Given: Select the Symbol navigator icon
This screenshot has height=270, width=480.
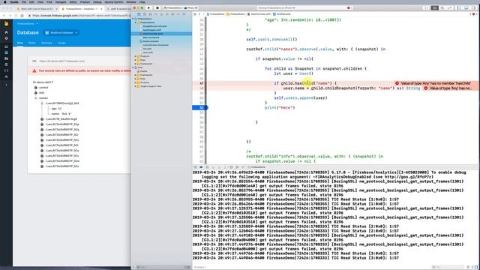Looking at the screenshot, I should (x=150, y=14).
